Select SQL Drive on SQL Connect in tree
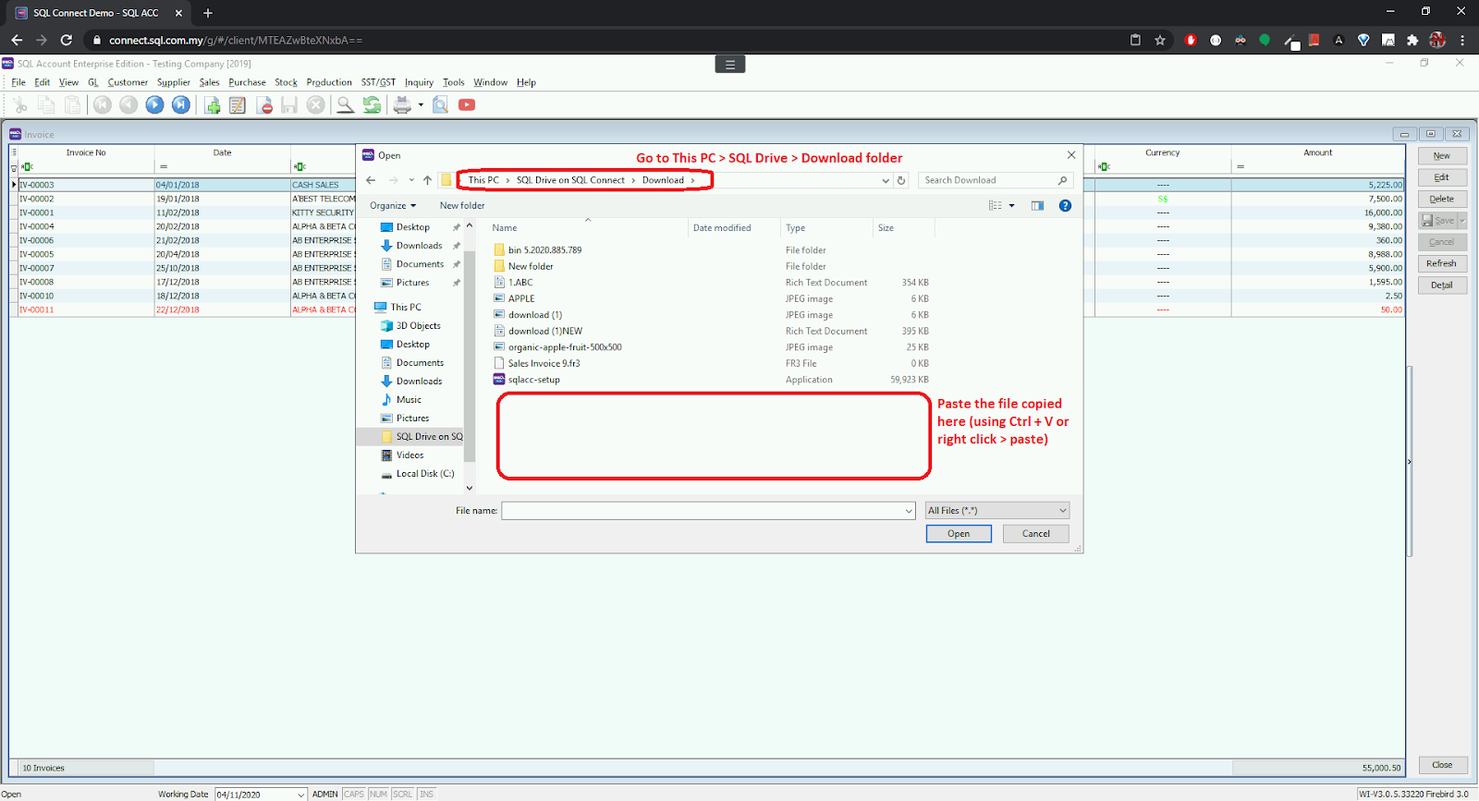This screenshot has height=801, width=1479. 422,437
